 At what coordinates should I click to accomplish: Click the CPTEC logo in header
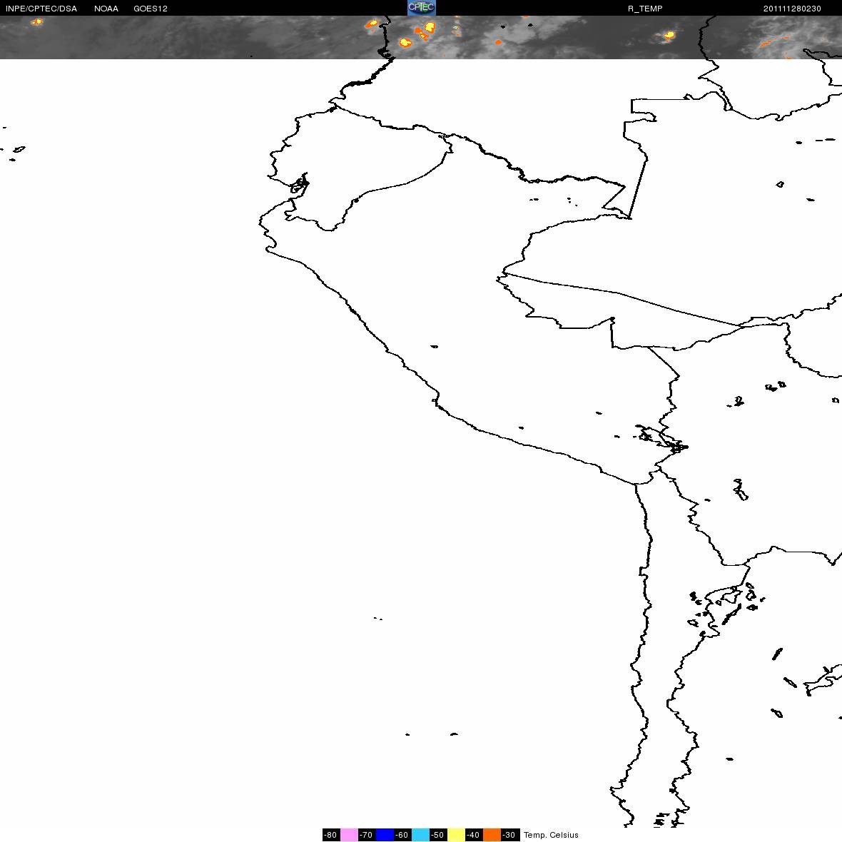click(x=422, y=8)
